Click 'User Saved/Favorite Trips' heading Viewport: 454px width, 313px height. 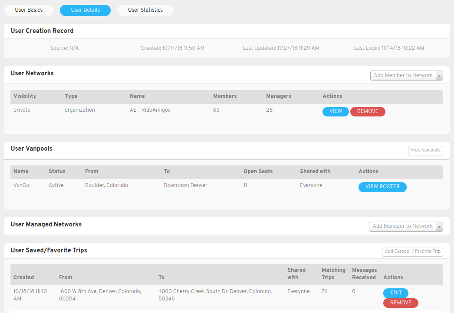49,250
